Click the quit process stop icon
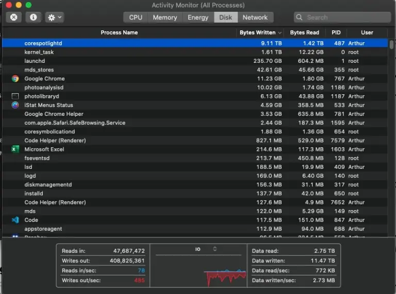The image size is (396, 294). [x=14, y=17]
